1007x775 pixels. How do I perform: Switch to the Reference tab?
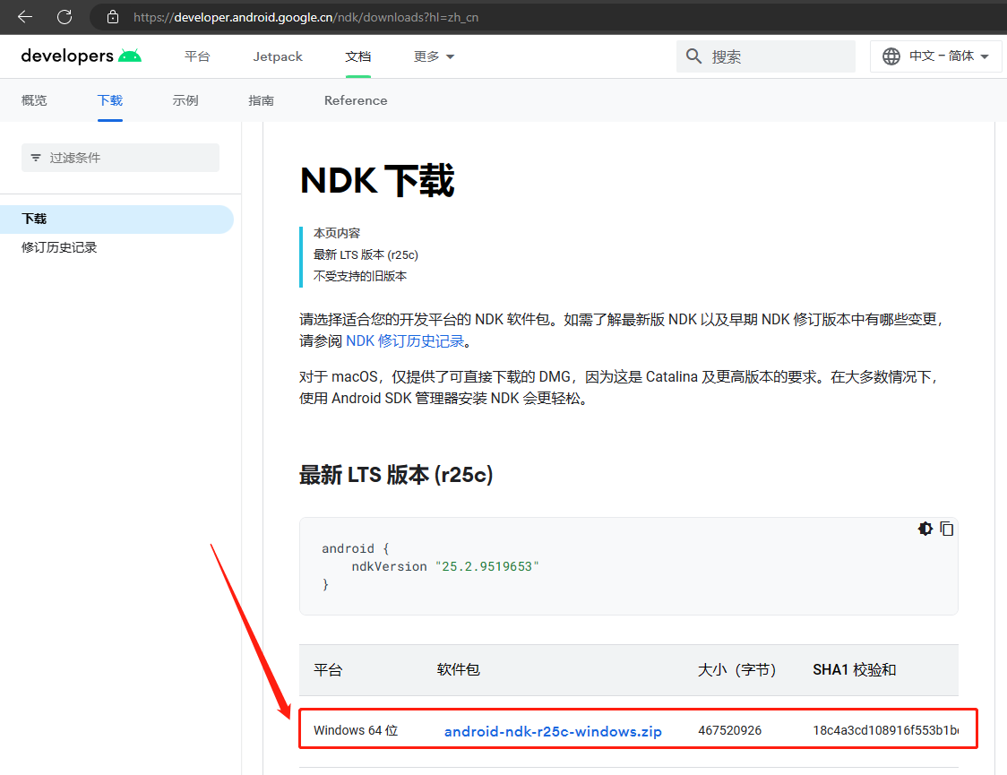(356, 100)
